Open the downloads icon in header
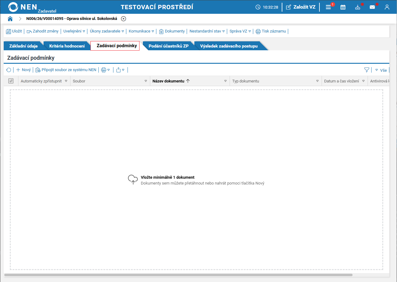 [358, 7]
